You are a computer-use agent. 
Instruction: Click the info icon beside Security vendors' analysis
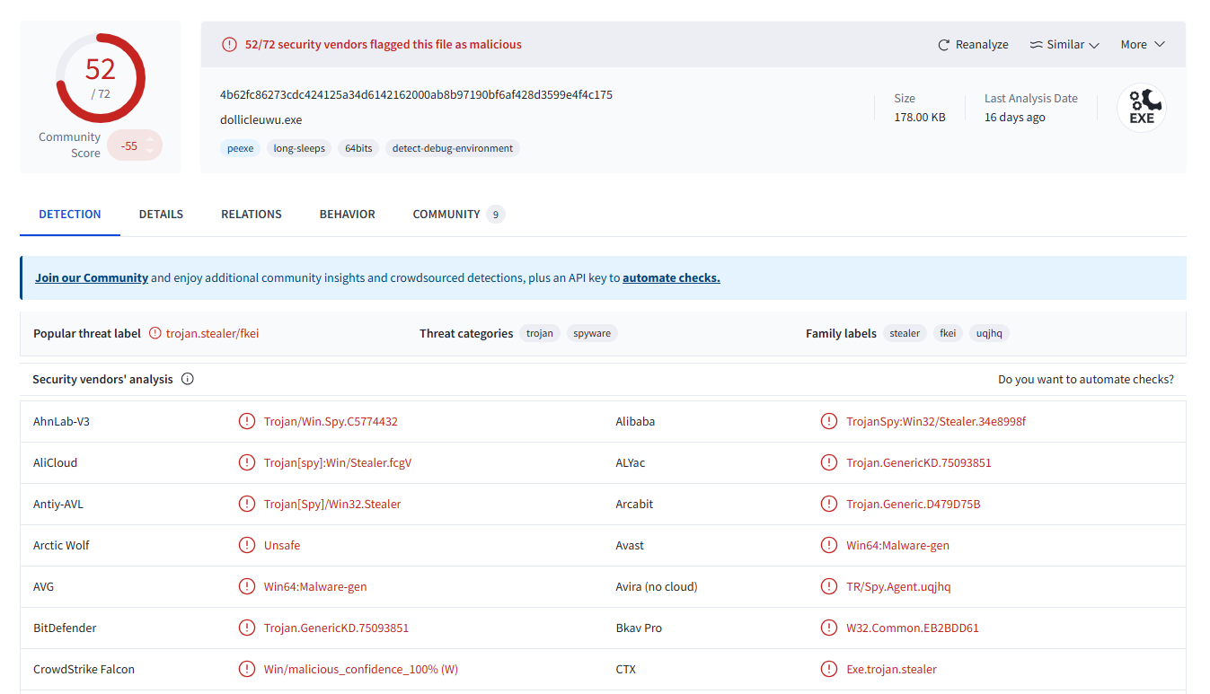[188, 379]
